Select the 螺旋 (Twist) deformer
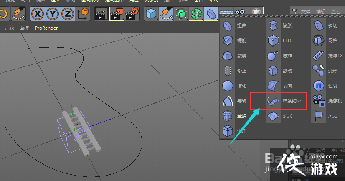 [235, 41]
